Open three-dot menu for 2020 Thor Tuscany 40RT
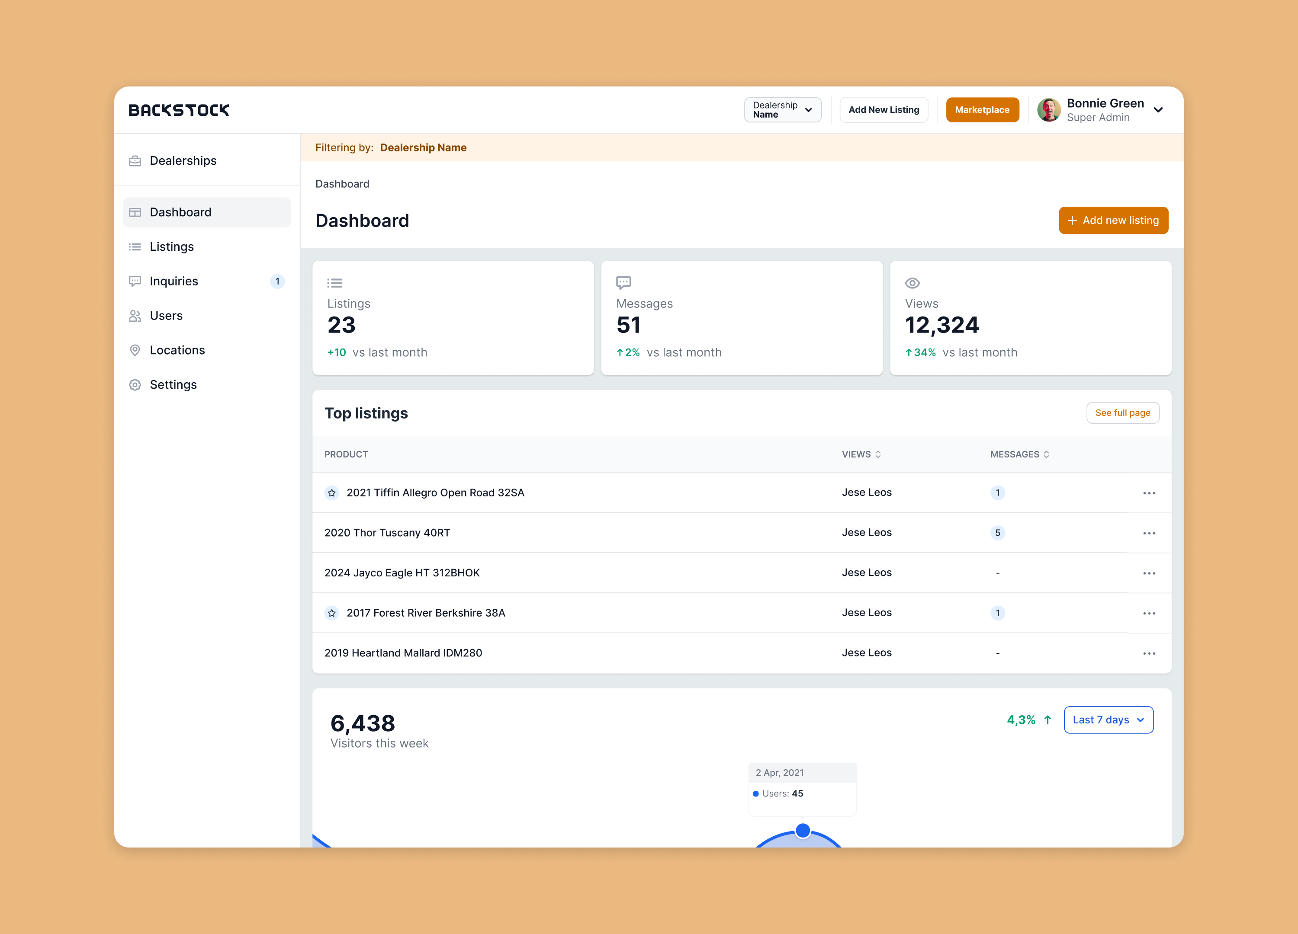 tap(1149, 533)
